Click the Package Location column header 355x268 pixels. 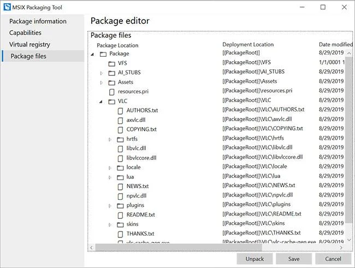click(x=117, y=45)
